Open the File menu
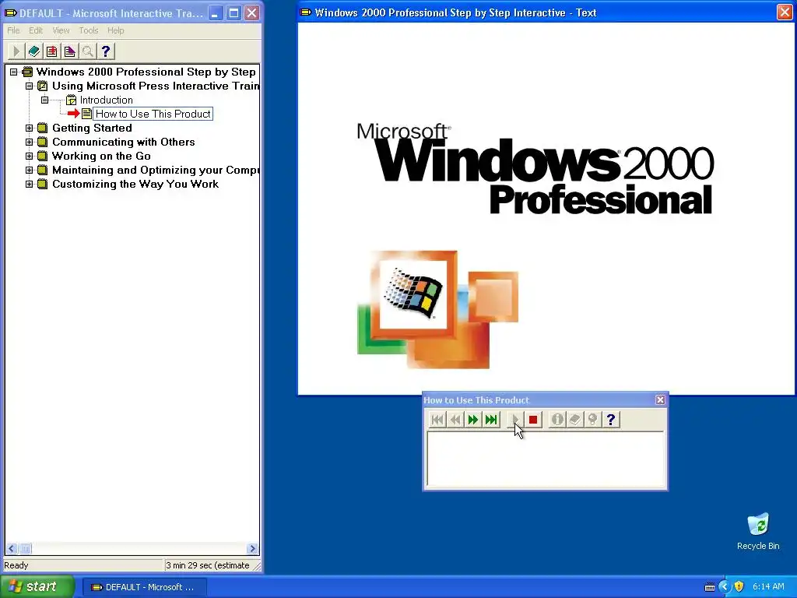Viewport: 797px width, 598px height. point(13,30)
